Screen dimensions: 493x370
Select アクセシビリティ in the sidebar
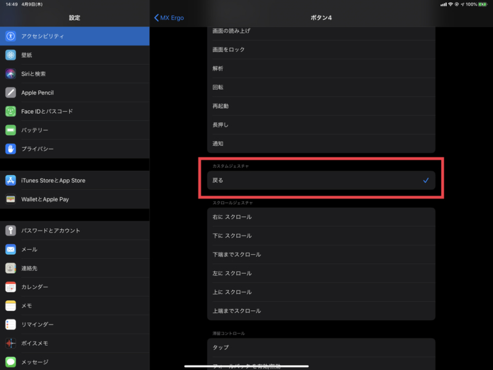tap(75, 36)
